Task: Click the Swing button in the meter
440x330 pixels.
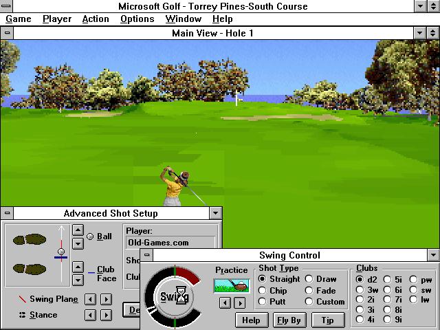Action: tap(174, 296)
